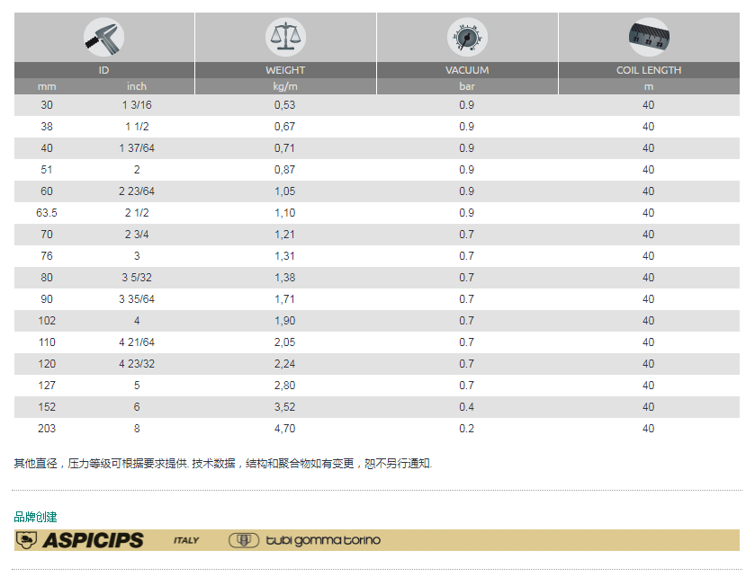Click the 0.2 bar vacuum value for ID 203
Screen dimensions: 755x577
(x=466, y=428)
